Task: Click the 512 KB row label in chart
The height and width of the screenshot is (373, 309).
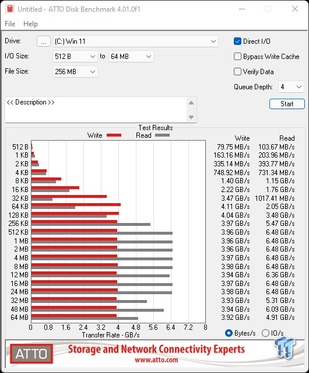Action: 18,232
